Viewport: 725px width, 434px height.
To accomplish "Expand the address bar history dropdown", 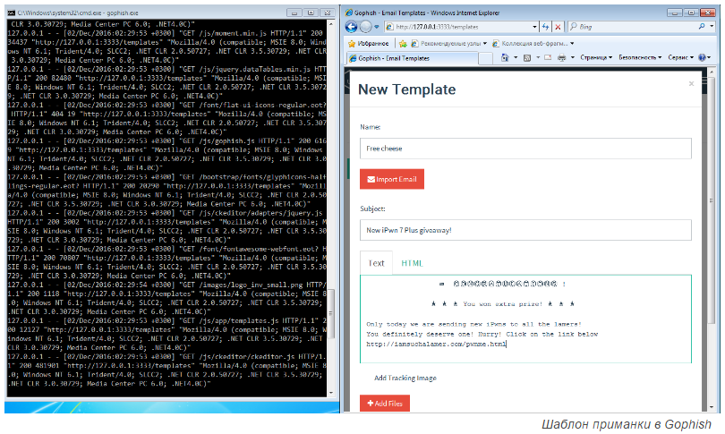I will tap(535, 27).
